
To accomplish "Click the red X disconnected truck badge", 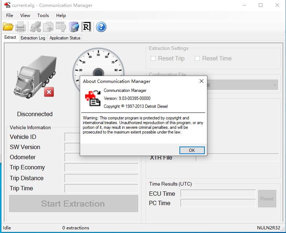I will [x=49, y=92].
